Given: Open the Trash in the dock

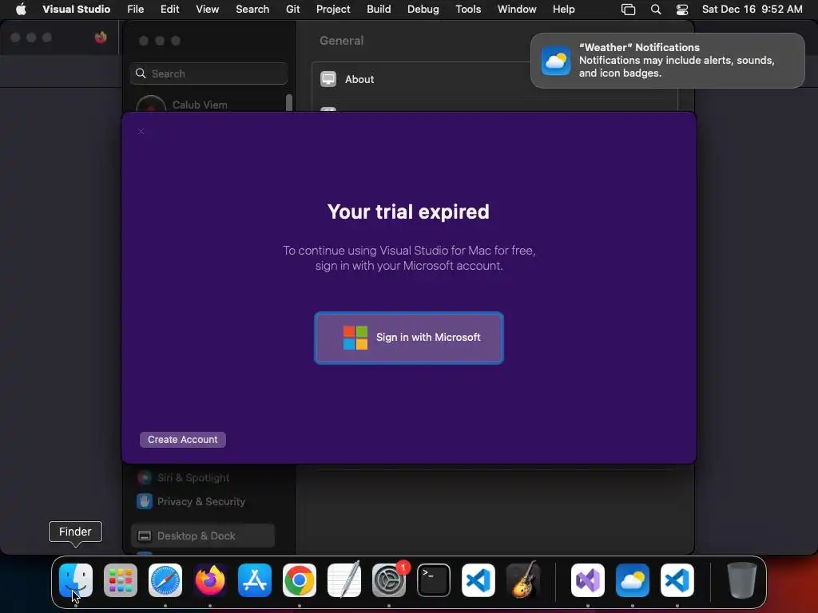Looking at the screenshot, I should [x=741, y=580].
